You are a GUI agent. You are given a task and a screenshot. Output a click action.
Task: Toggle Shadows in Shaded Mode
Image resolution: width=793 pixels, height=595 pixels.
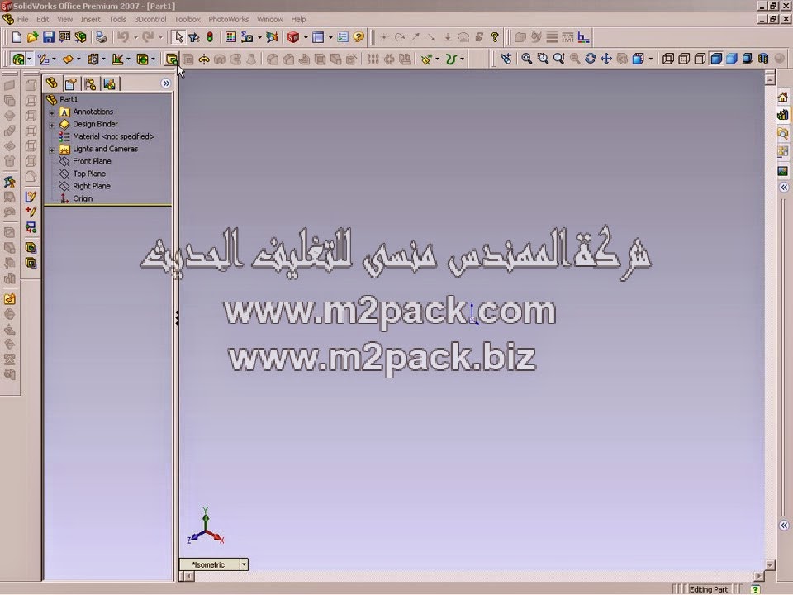point(748,59)
